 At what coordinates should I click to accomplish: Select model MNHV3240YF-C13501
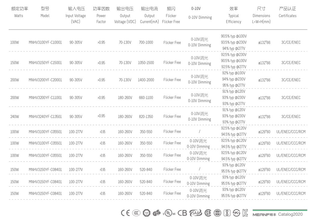45,116
